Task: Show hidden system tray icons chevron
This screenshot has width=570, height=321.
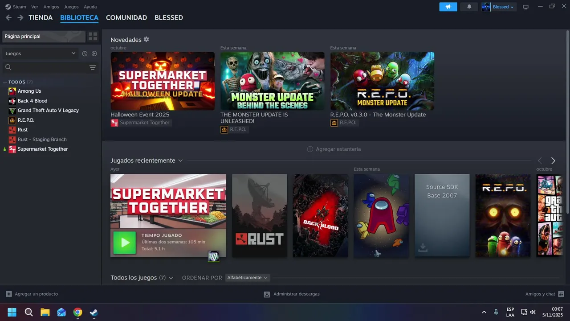Action: [484, 312]
